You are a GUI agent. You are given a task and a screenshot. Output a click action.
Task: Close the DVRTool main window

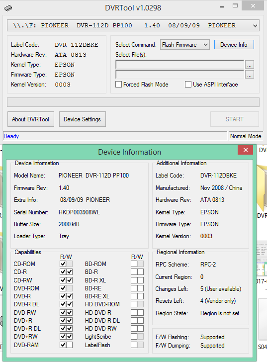[x=253, y=6]
